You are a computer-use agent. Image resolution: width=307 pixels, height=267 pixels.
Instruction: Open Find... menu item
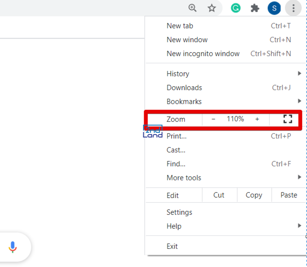tap(226, 164)
